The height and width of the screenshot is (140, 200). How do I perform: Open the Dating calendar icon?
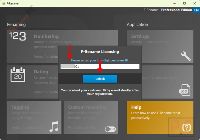18,74
